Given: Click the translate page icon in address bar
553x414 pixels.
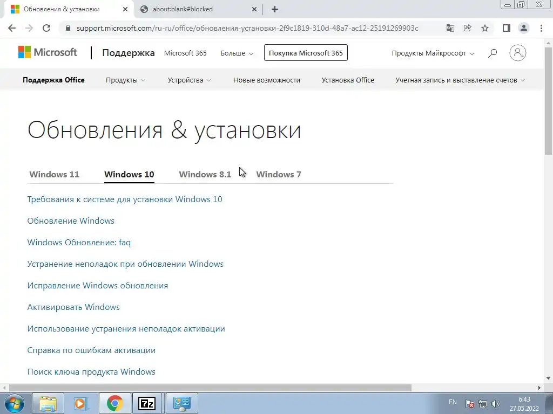Looking at the screenshot, I should 450,28.
